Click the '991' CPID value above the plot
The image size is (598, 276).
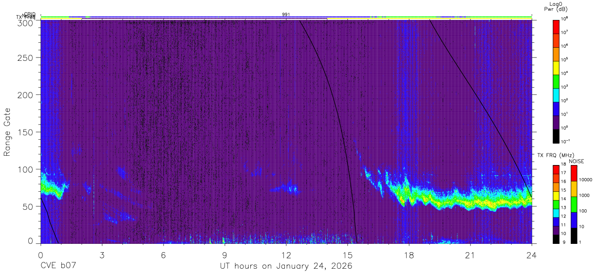[286, 15]
